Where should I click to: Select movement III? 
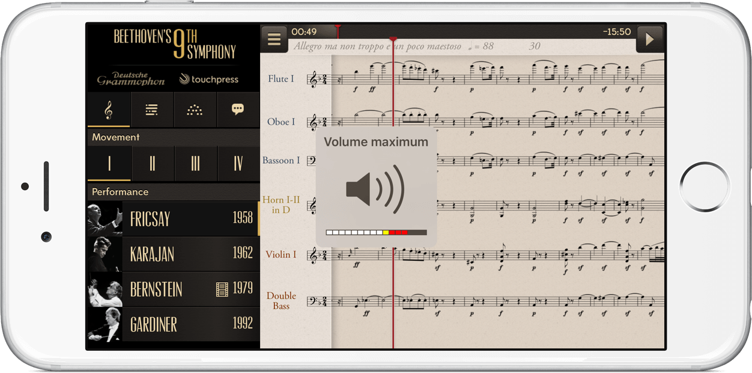point(196,163)
